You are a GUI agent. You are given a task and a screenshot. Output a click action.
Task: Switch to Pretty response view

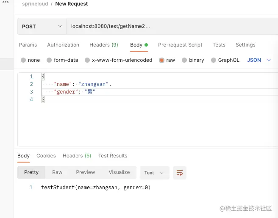pos(31,172)
